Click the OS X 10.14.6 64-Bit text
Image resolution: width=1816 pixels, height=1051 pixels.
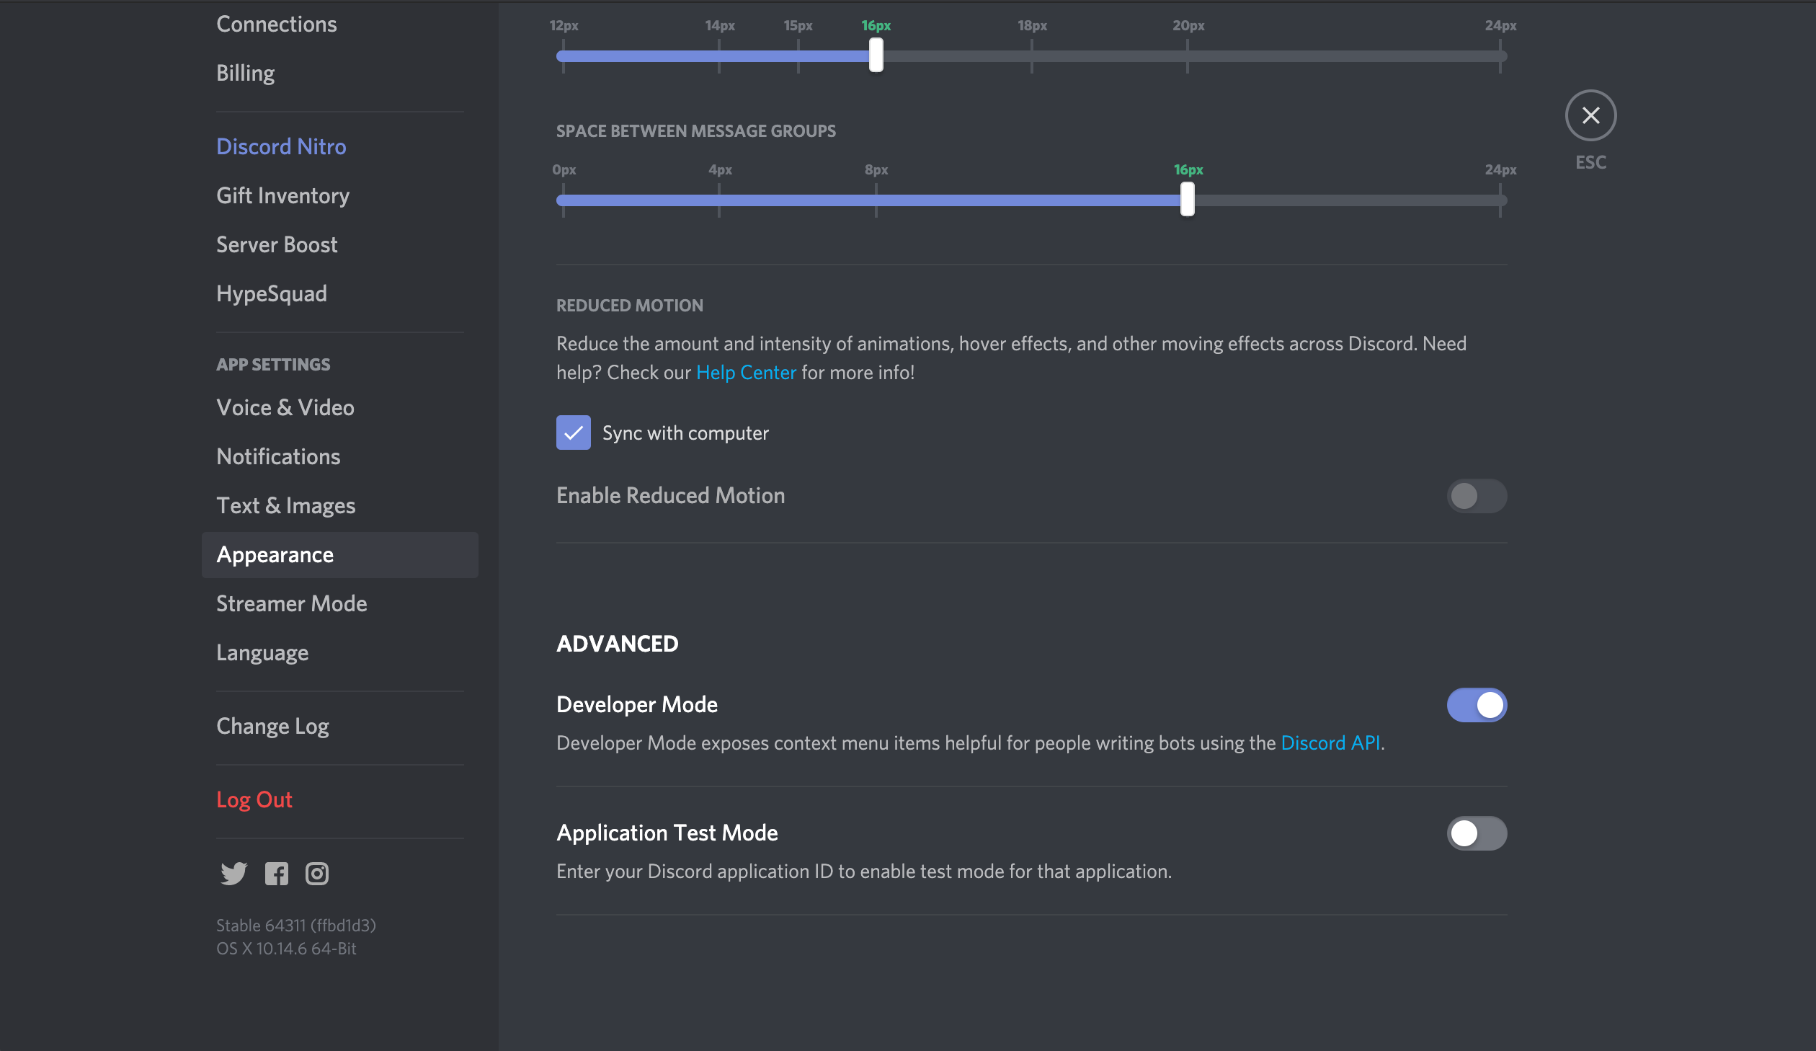click(286, 949)
